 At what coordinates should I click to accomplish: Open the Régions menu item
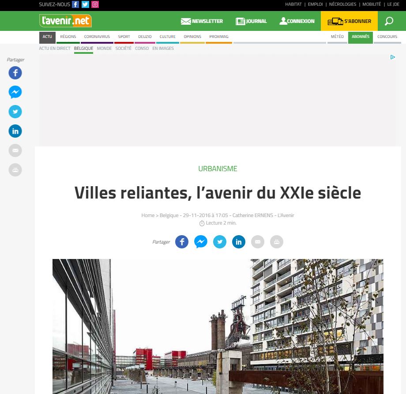68,37
